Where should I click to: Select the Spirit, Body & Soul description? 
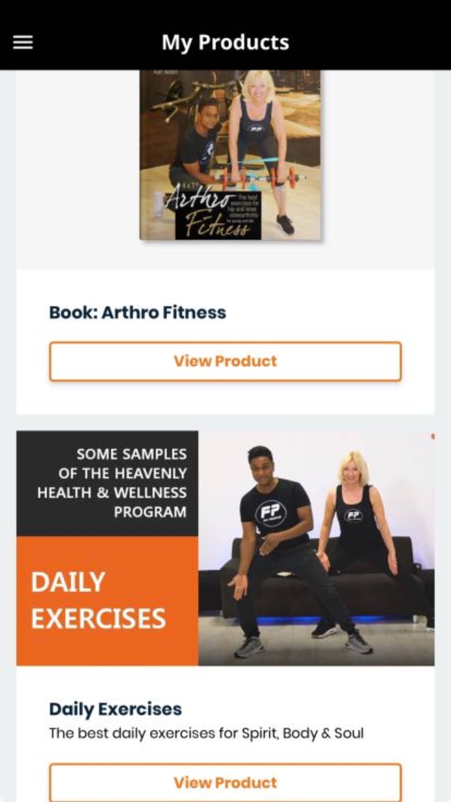pyautogui.click(x=206, y=733)
